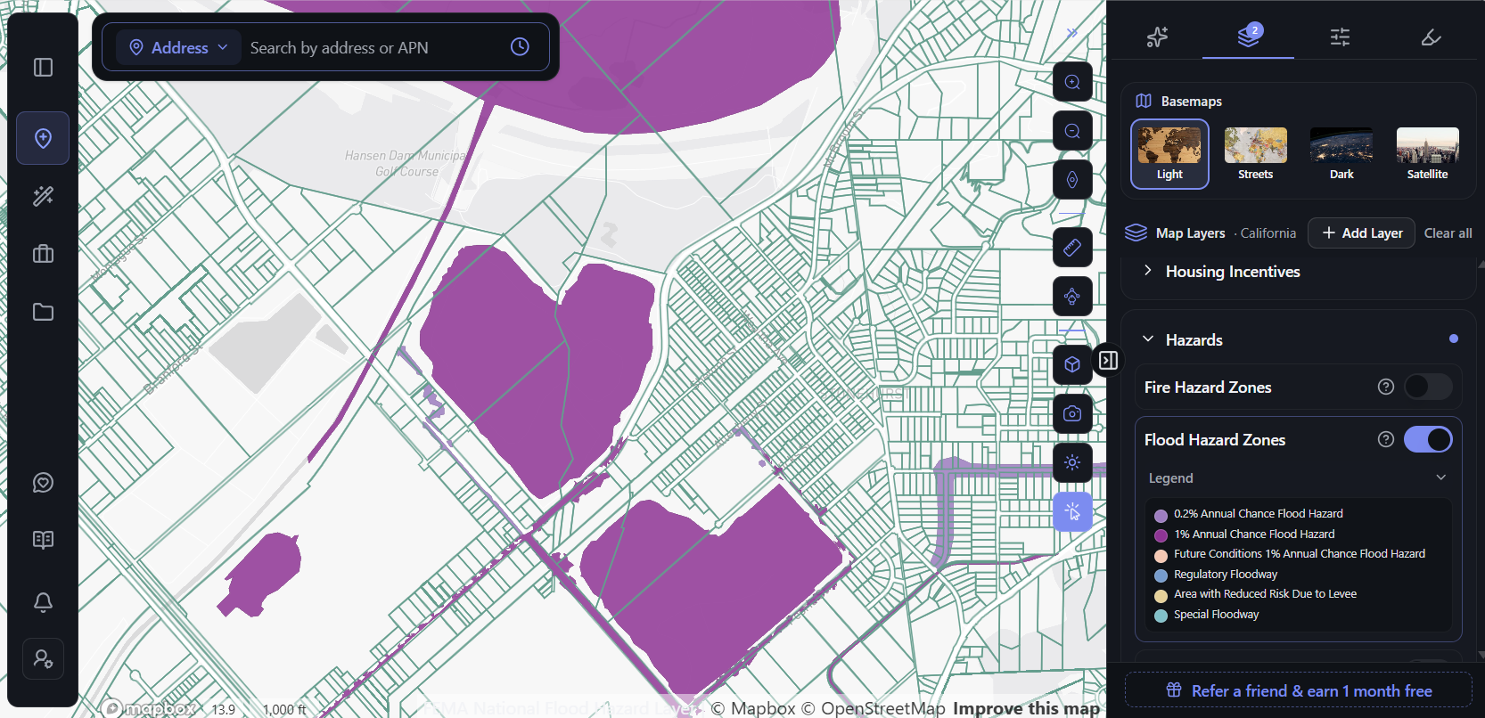
Task: Open user account settings icon
Action: (43, 659)
